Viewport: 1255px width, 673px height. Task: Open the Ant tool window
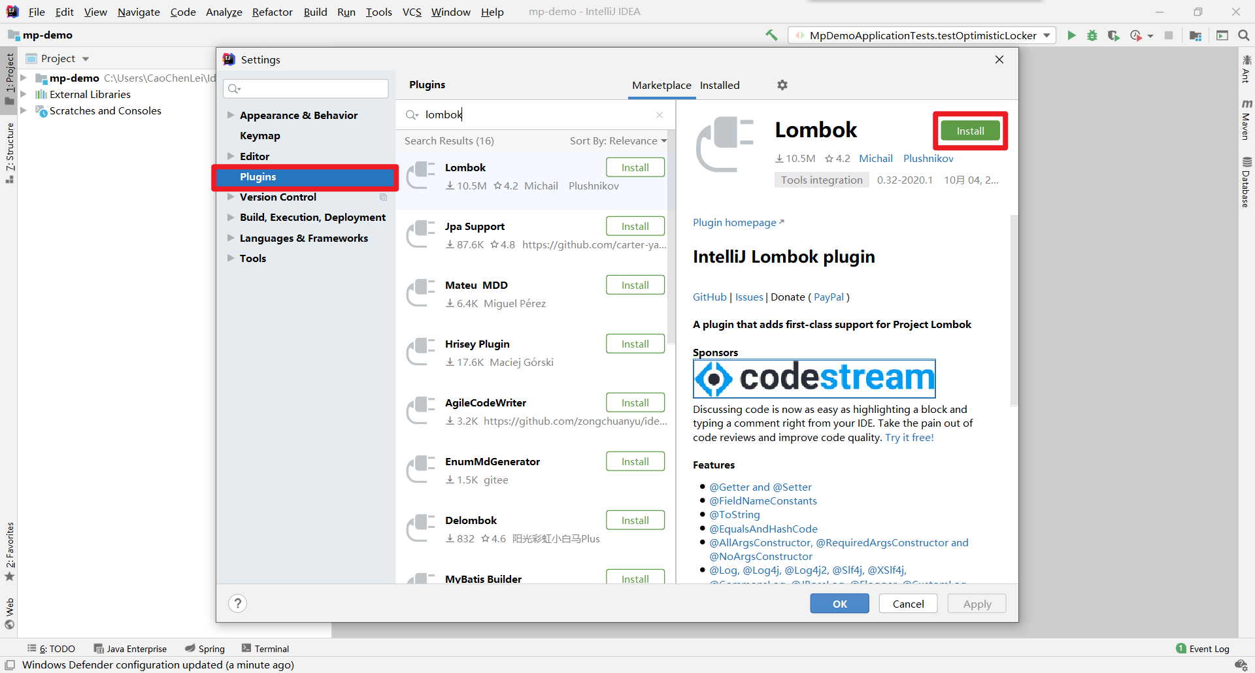tap(1246, 69)
